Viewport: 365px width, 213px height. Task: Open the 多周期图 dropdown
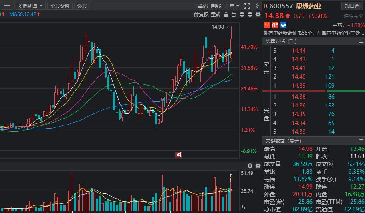point(30,6)
